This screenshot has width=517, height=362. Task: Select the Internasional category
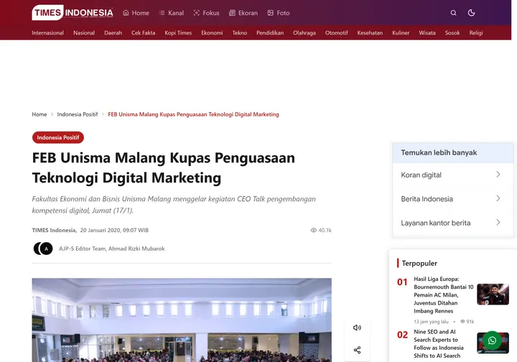click(48, 32)
